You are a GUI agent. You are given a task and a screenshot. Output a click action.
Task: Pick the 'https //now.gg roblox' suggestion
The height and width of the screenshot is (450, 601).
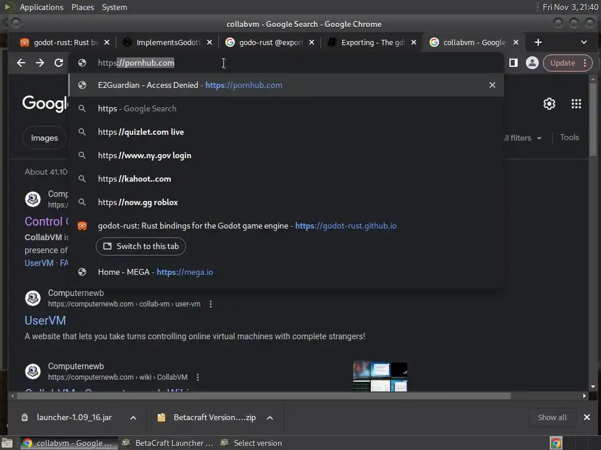(286, 202)
